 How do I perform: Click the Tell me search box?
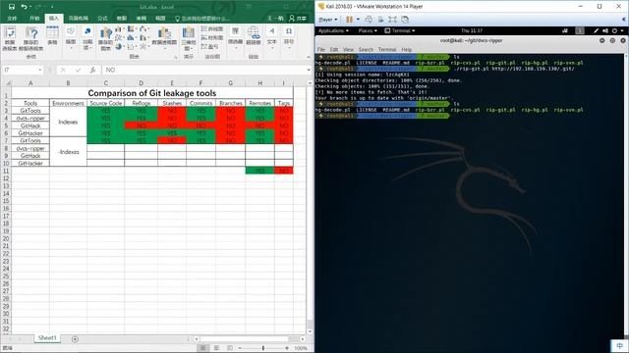pos(202,19)
